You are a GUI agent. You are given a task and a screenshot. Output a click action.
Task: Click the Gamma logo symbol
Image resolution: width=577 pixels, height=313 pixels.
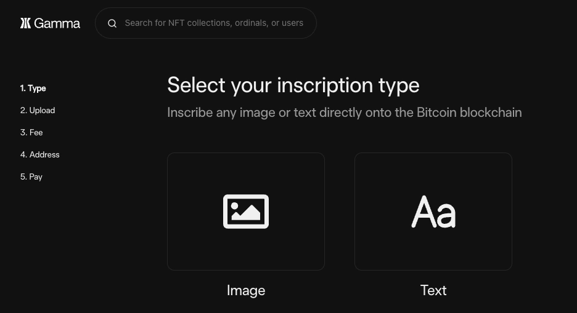25,23
